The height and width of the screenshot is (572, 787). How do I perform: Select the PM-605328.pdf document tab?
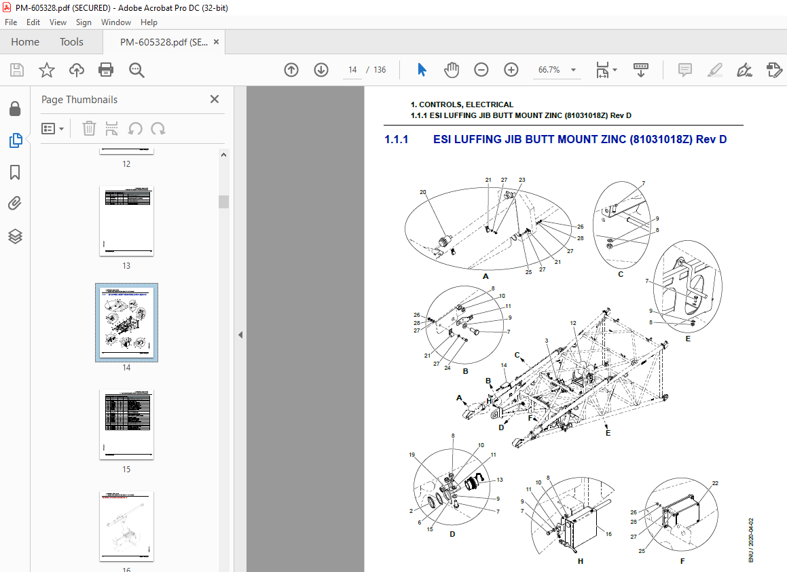pos(164,42)
